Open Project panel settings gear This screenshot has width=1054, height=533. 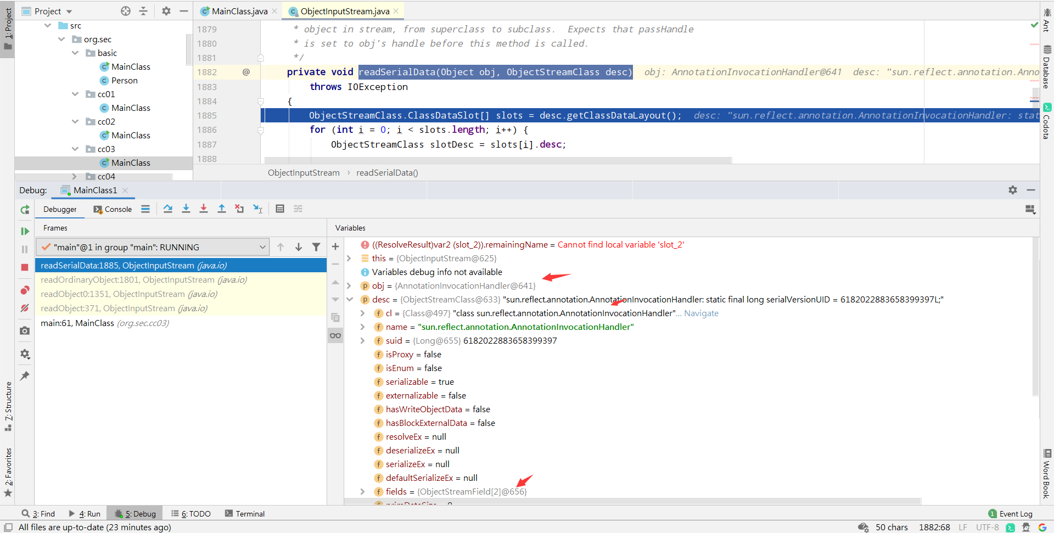tap(166, 11)
